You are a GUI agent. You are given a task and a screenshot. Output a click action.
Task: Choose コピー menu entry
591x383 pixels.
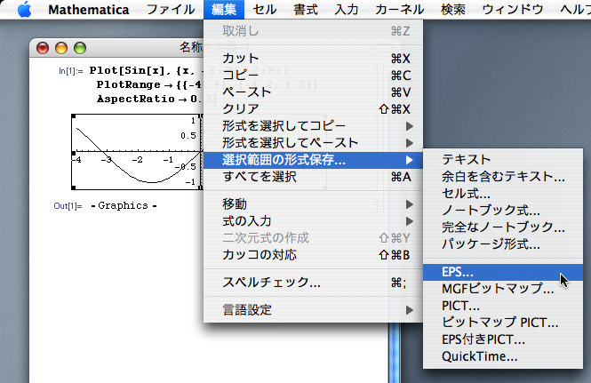coord(241,75)
